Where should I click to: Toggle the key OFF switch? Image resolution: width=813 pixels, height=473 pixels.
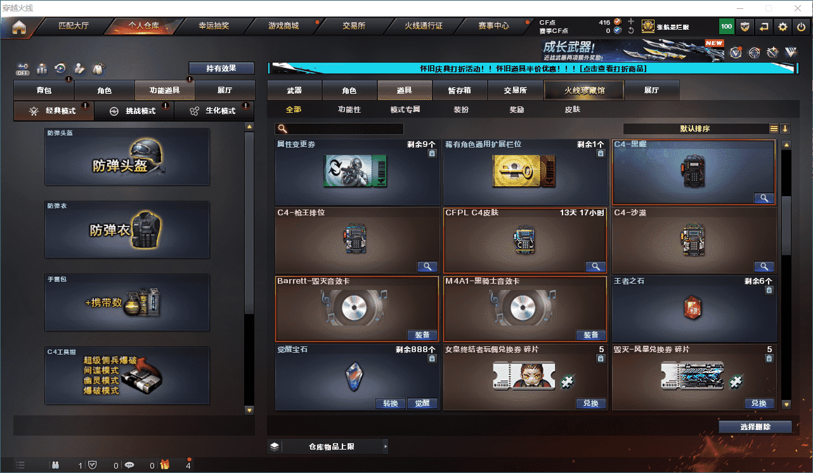[23, 68]
